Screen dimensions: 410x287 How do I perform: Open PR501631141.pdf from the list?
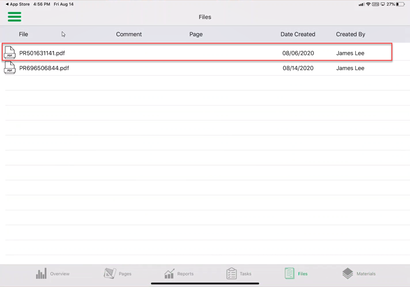click(x=42, y=53)
